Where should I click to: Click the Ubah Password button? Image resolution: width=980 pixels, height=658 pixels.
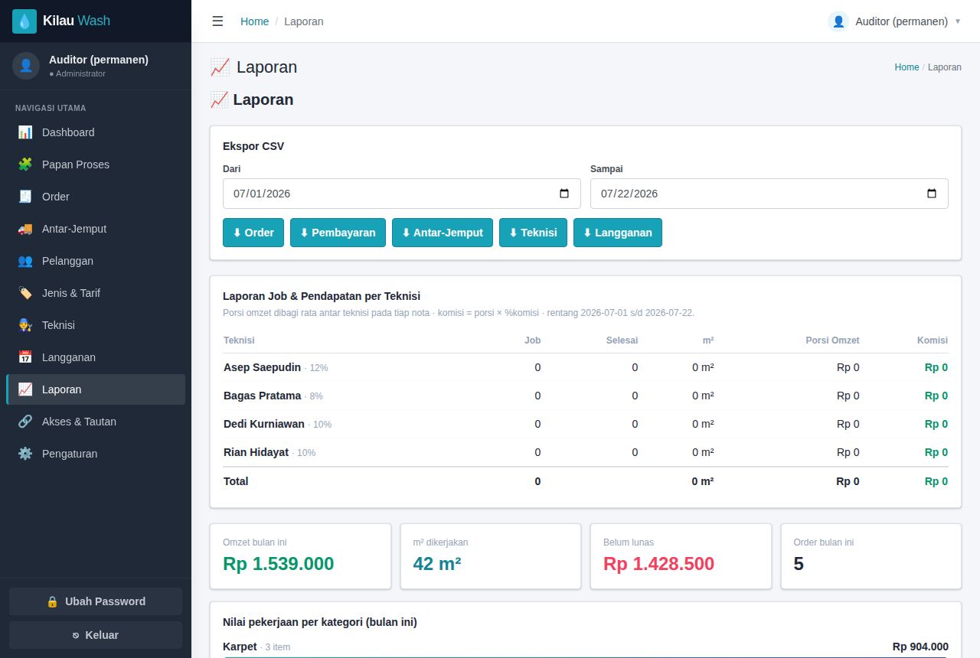pos(96,601)
